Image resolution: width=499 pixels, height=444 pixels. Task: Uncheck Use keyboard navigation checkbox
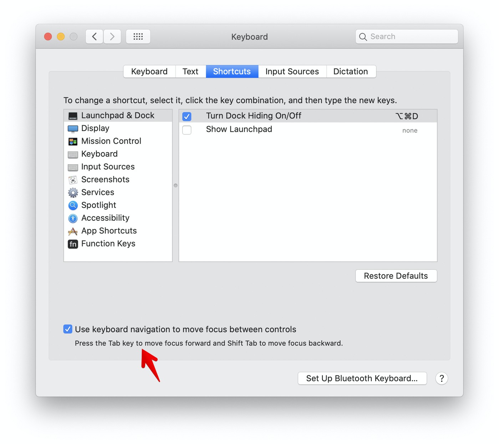coord(68,329)
